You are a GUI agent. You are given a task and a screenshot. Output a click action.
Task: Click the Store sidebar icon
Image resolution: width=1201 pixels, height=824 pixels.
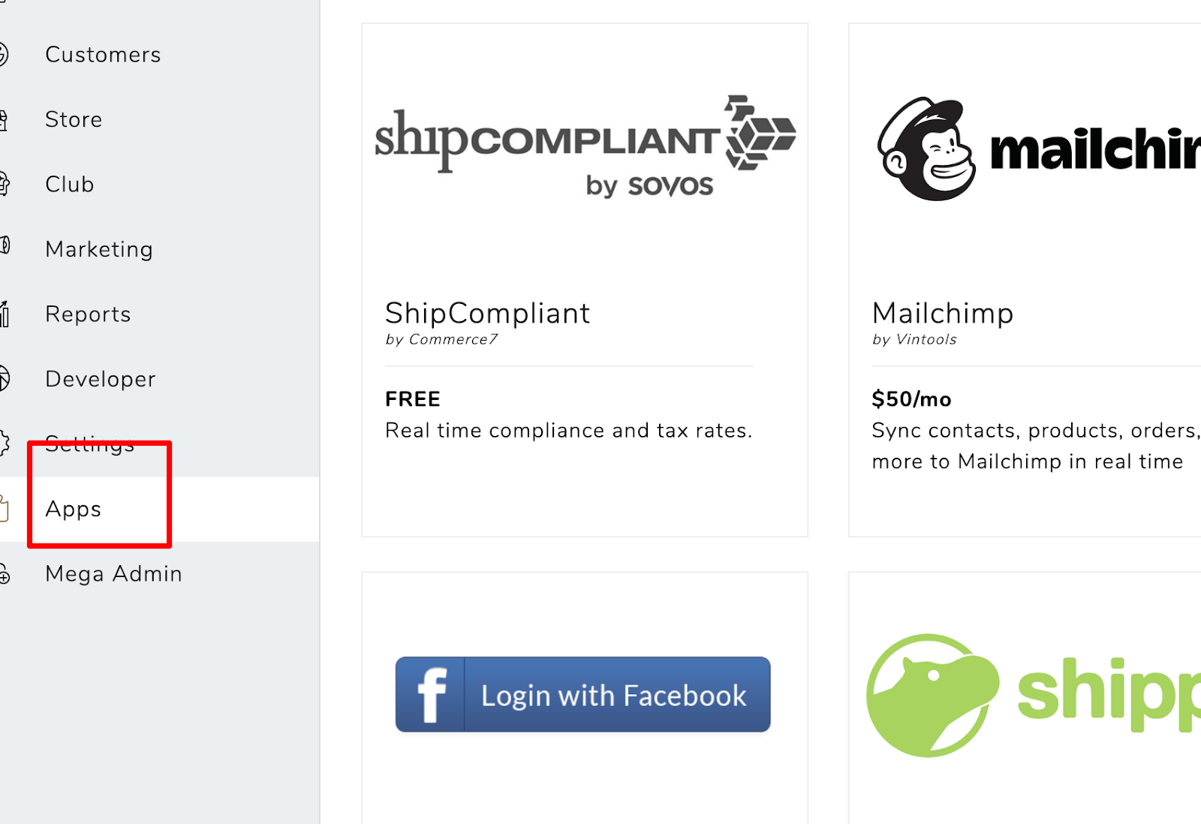coord(4,119)
